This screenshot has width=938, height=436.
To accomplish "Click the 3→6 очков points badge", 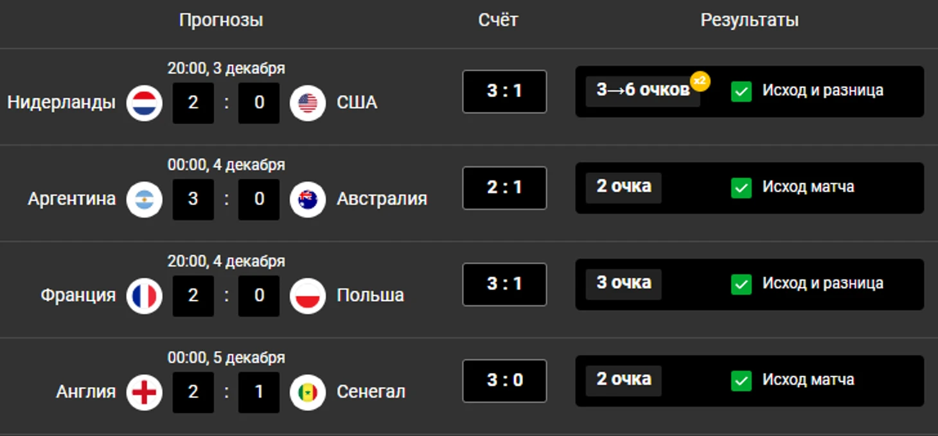I will point(642,91).
